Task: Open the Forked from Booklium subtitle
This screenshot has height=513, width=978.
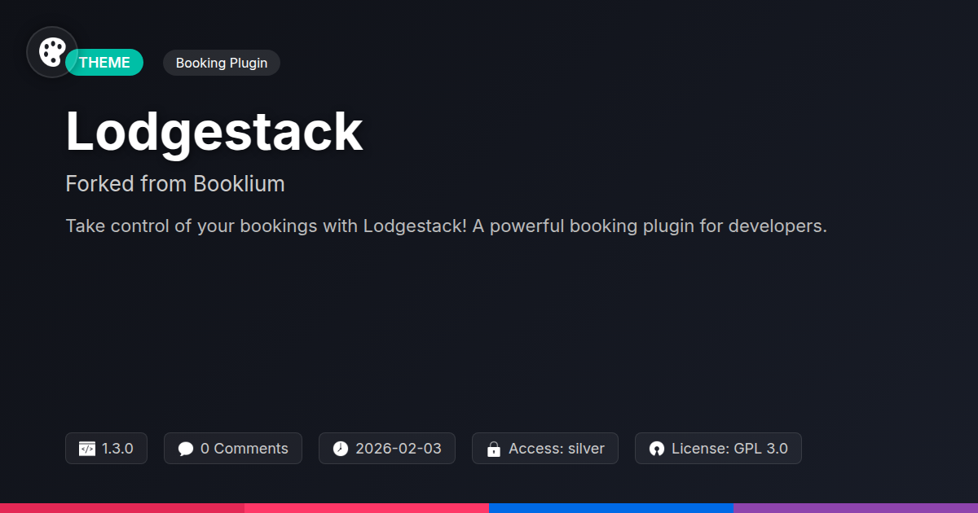Action: click(x=175, y=184)
